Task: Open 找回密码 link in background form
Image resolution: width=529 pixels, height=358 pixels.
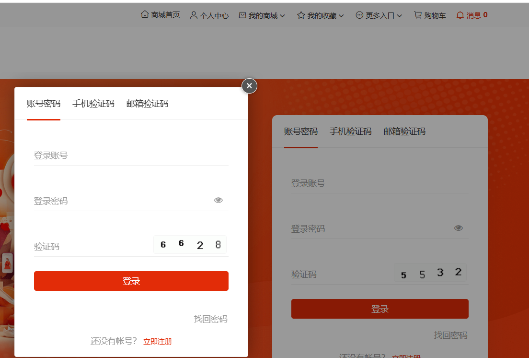Action: click(x=450, y=335)
